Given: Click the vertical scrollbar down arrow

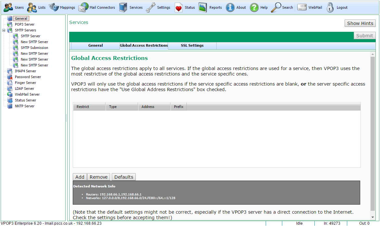Looking at the screenshot, I should [372, 217].
